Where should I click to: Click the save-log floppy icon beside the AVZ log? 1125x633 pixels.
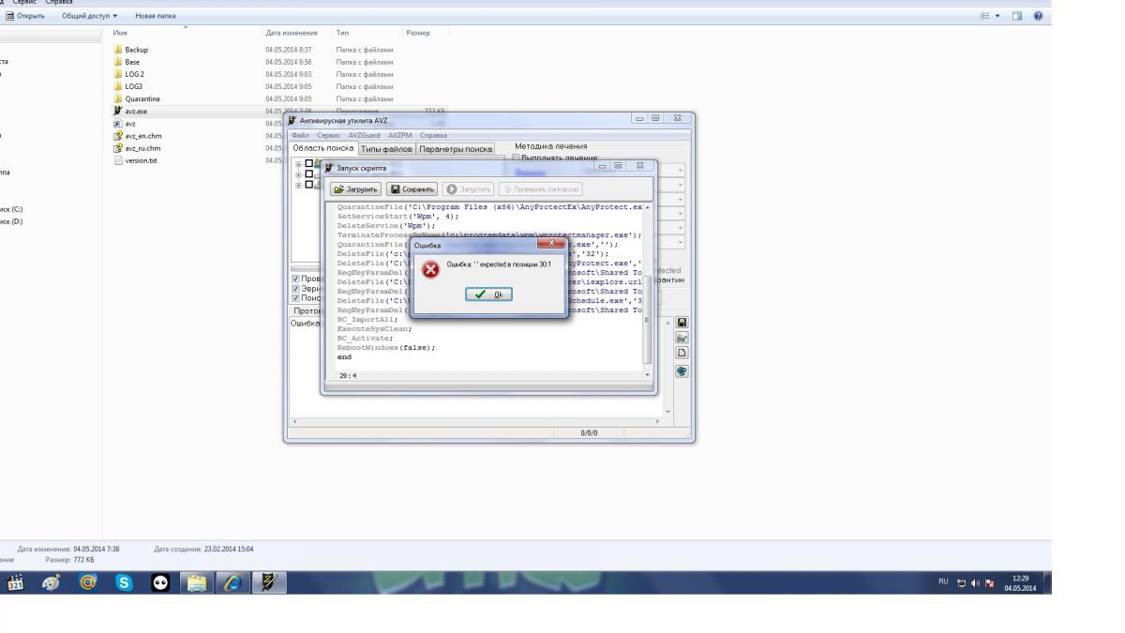682,323
